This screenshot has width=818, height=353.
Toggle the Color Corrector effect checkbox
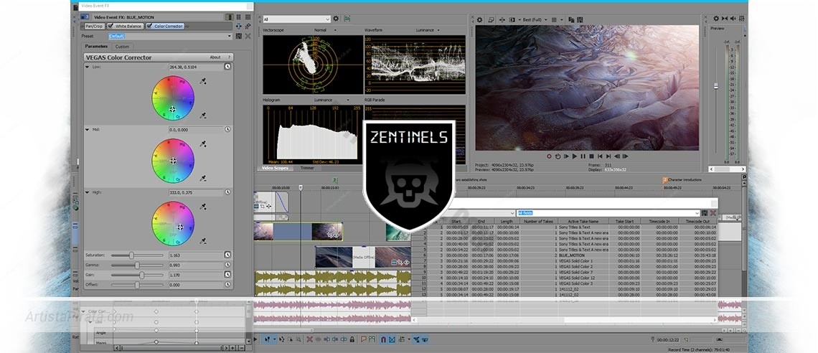pyautogui.click(x=149, y=26)
